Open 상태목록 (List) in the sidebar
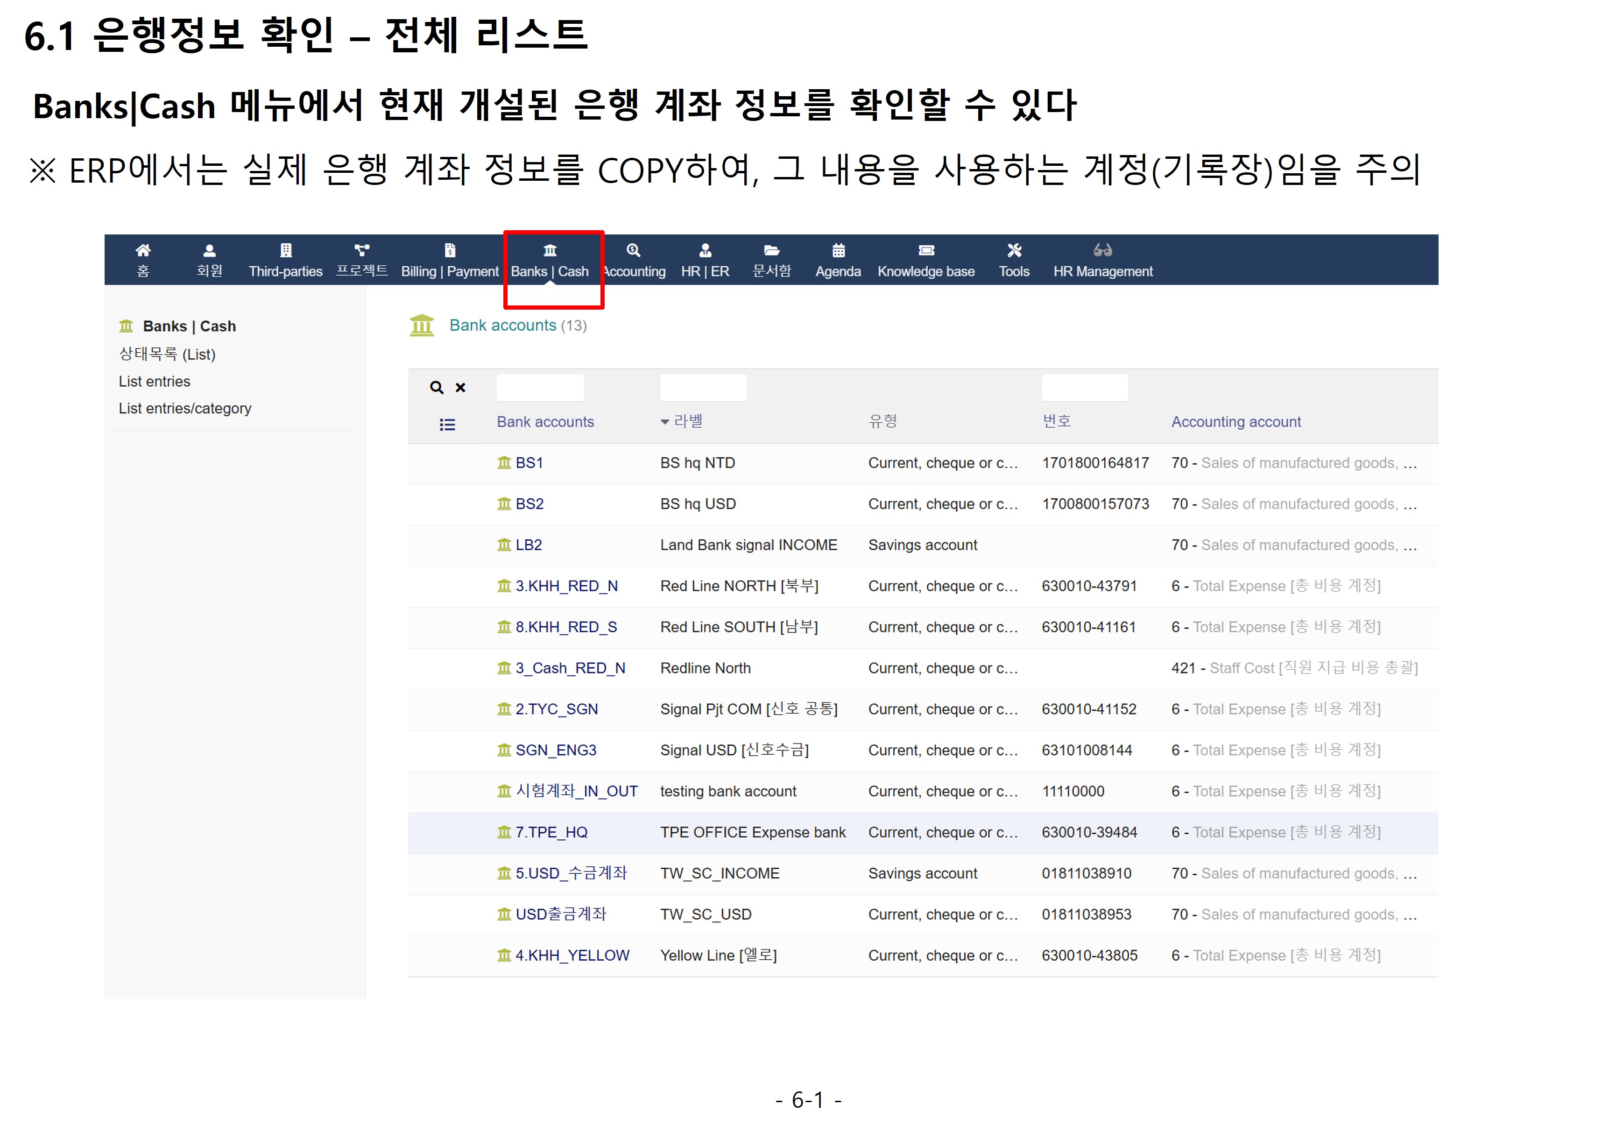This screenshot has width=1609, height=1126. coord(167,355)
